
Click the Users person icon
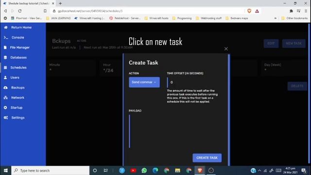[5, 78]
